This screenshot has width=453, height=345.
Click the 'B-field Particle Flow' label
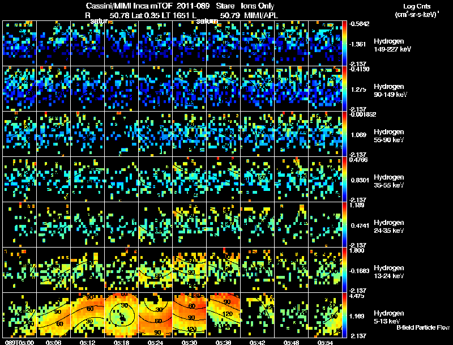click(423, 327)
